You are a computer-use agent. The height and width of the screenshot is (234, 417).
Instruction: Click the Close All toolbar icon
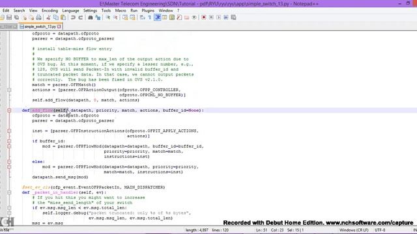point(31,18)
